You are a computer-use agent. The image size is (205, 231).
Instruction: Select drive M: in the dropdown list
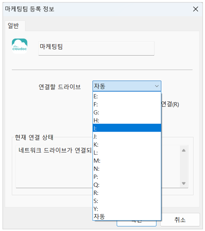click(127, 161)
